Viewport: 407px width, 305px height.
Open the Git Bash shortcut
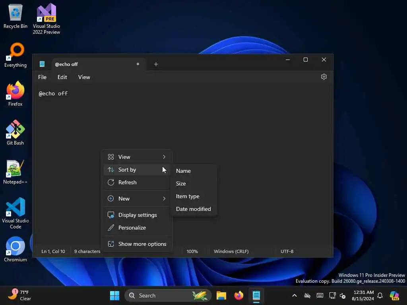click(16, 133)
